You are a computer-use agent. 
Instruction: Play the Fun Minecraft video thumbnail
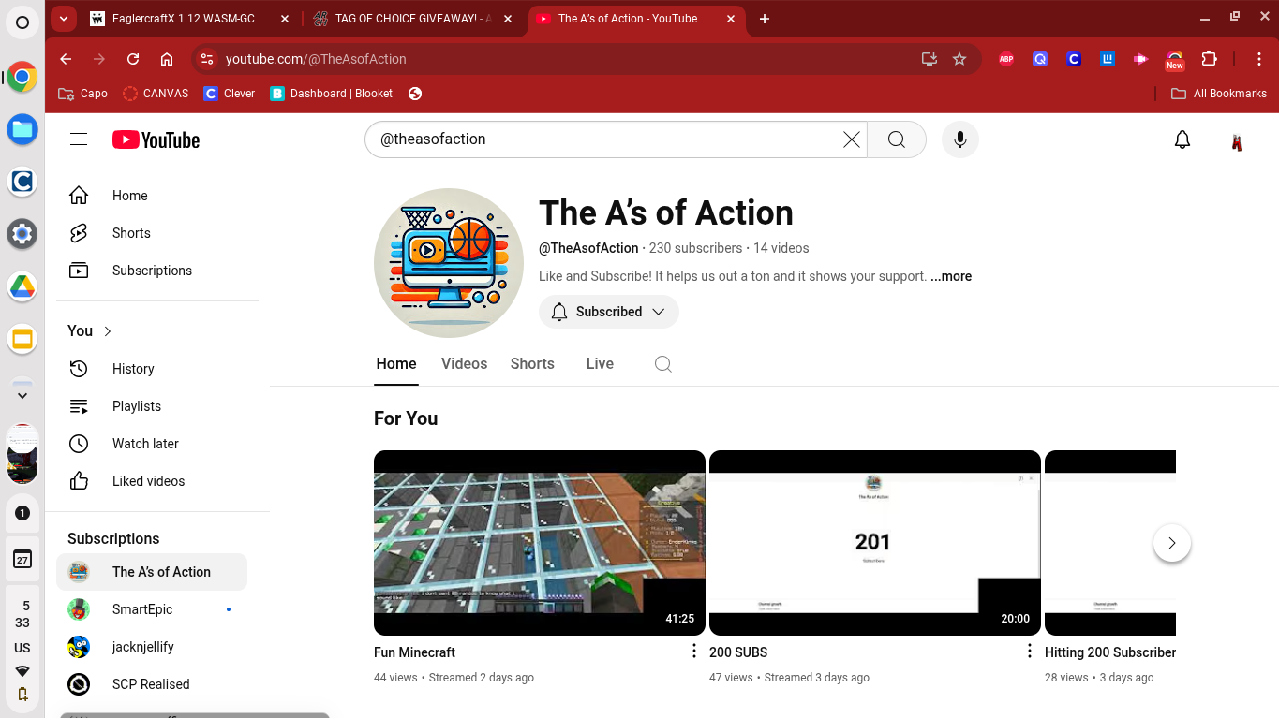[540, 543]
